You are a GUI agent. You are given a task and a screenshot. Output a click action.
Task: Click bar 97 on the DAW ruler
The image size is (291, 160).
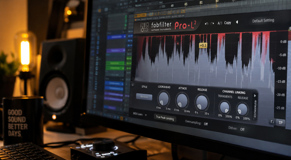217,1
